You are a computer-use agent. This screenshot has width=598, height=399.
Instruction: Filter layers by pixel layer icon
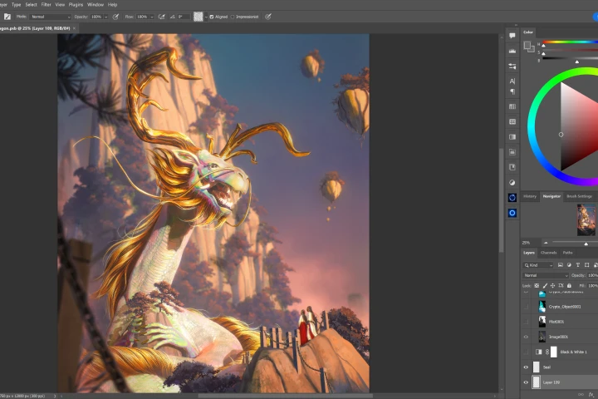coord(561,265)
